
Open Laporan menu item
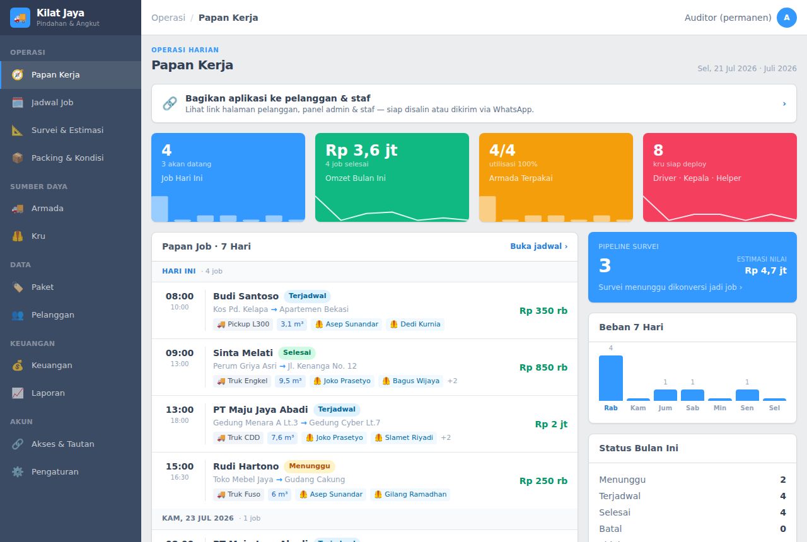pos(71,393)
